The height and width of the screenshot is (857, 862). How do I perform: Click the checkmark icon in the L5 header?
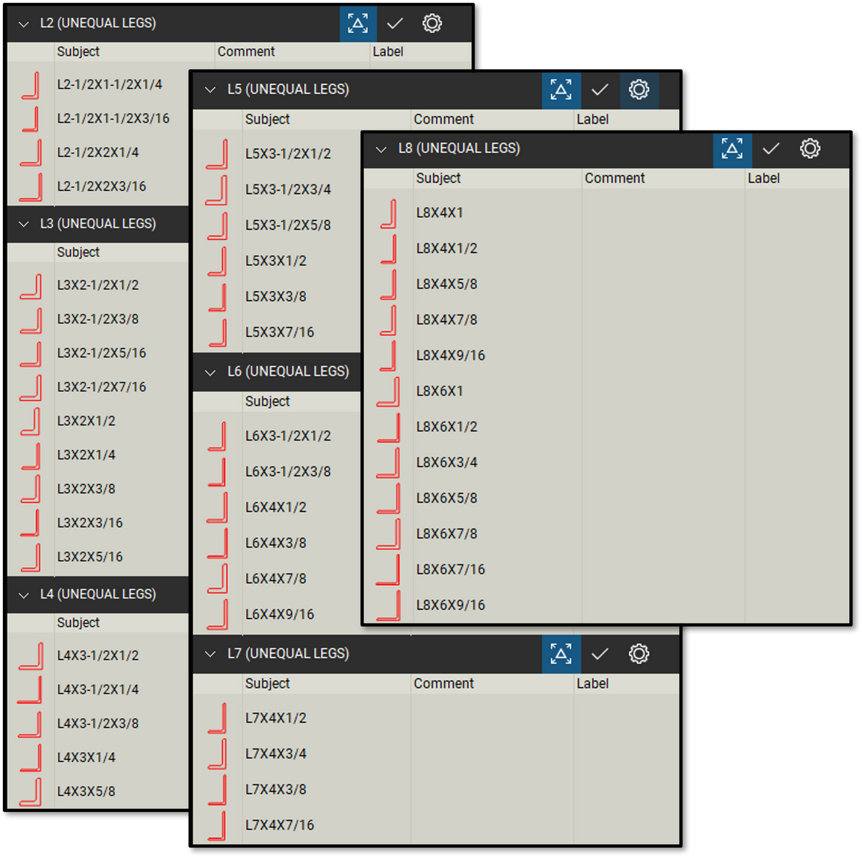600,90
